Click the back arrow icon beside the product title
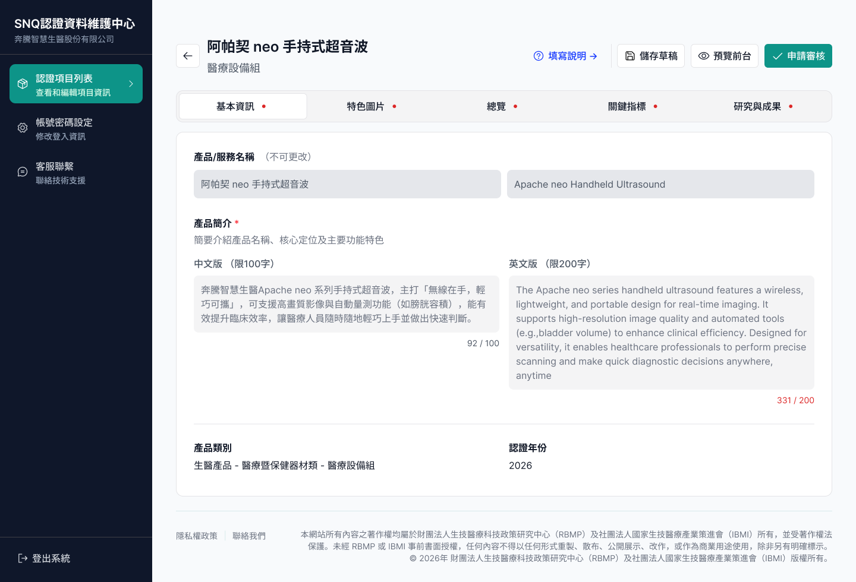 pyautogui.click(x=187, y=55)
